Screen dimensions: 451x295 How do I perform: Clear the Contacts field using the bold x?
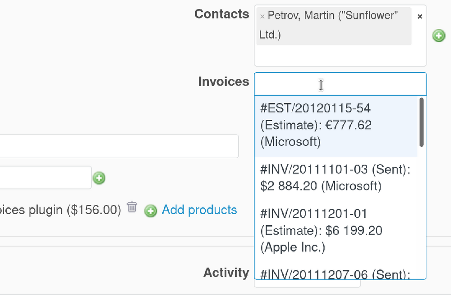[x=419, y=16]
